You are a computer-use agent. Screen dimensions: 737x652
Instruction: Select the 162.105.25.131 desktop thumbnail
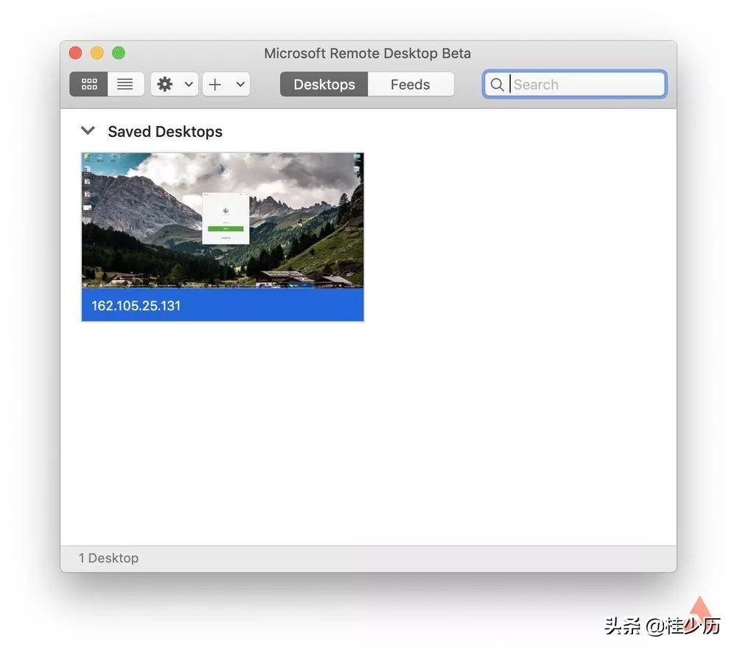pyautogui.click(x=221, y=221)
